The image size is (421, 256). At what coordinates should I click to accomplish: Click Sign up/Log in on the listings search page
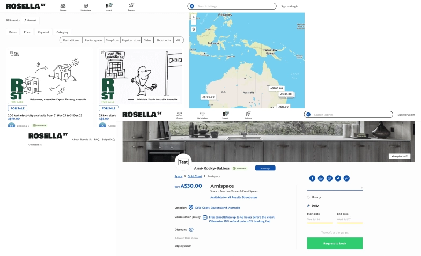pyautogui.click(x=290, y=6)
